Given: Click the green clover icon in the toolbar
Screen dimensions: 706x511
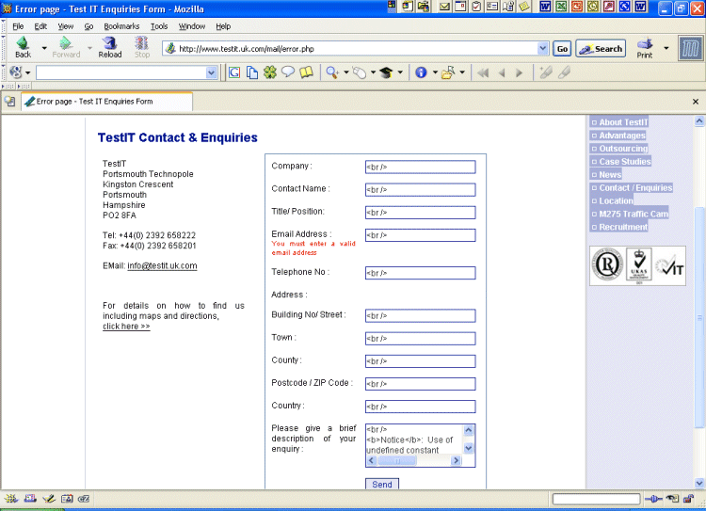Looking at the screenshot, I should [270, 72].
